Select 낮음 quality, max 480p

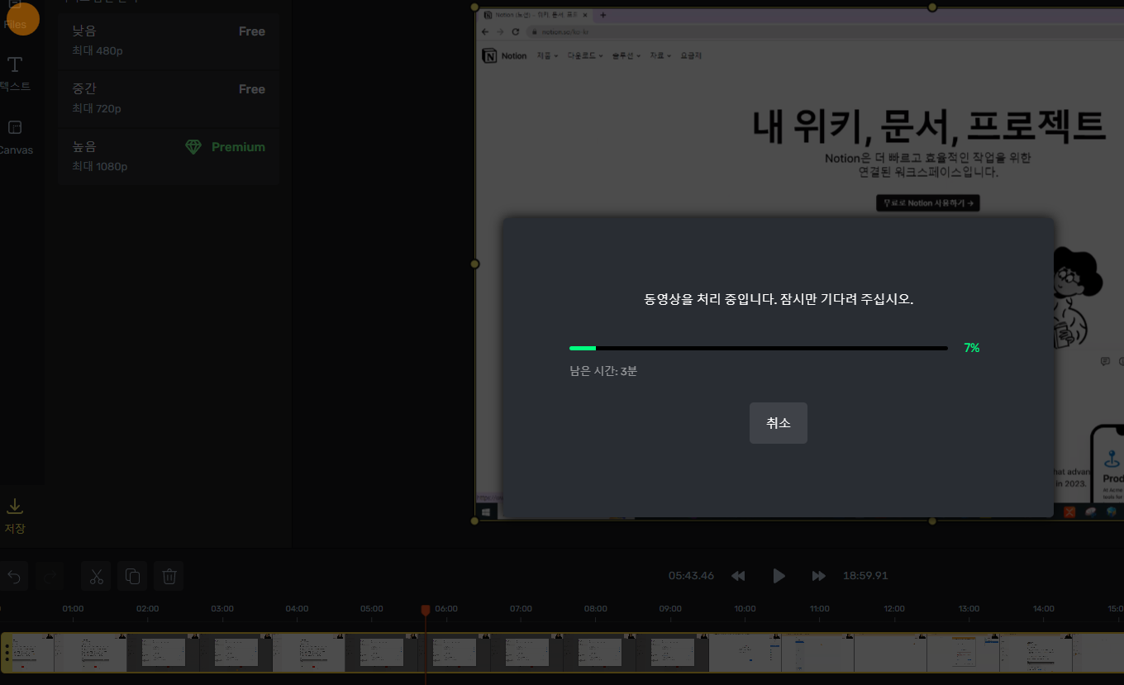coord(169,40)
